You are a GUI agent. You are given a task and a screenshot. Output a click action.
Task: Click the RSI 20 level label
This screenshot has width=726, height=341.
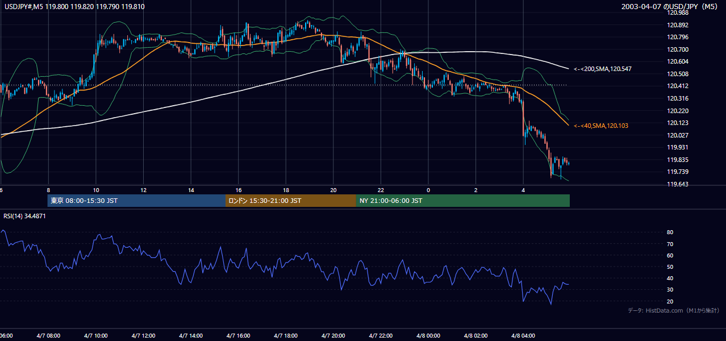pos(670,301)
